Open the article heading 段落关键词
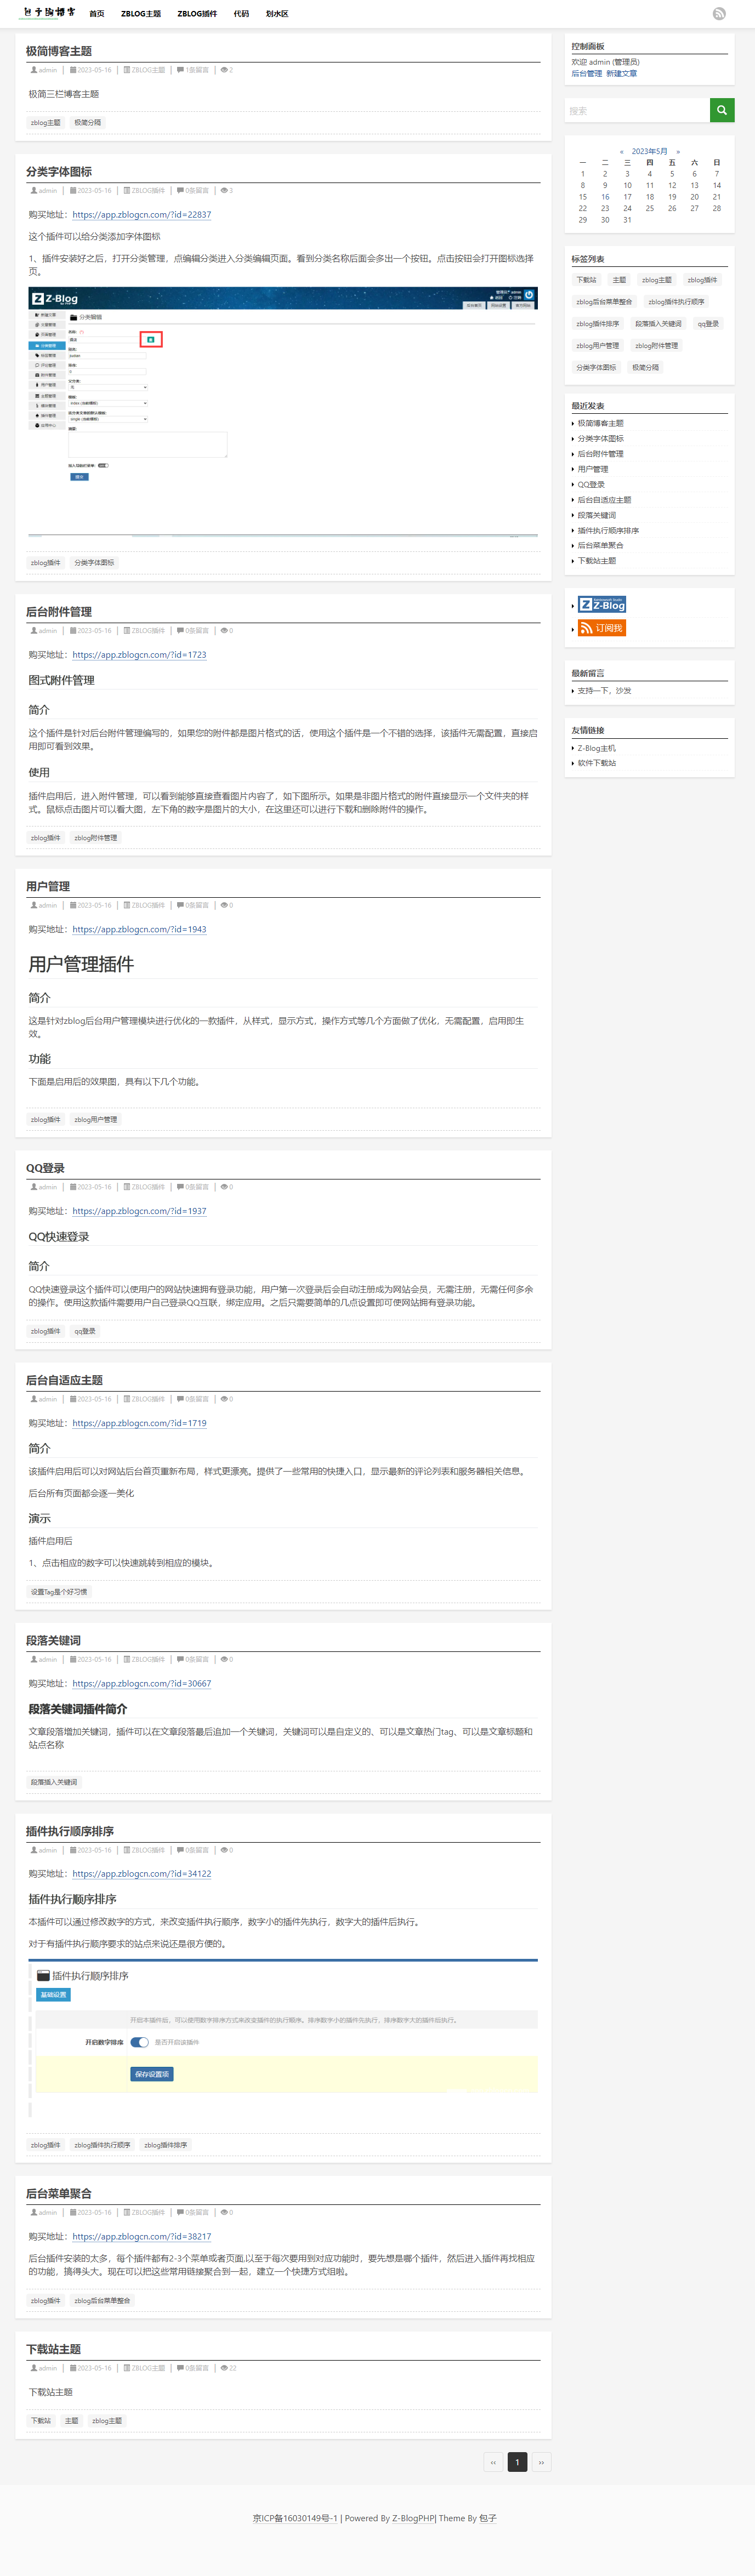Viewport: 755px width, 2576px height. pyautogui.click(x=53, y=1640)
